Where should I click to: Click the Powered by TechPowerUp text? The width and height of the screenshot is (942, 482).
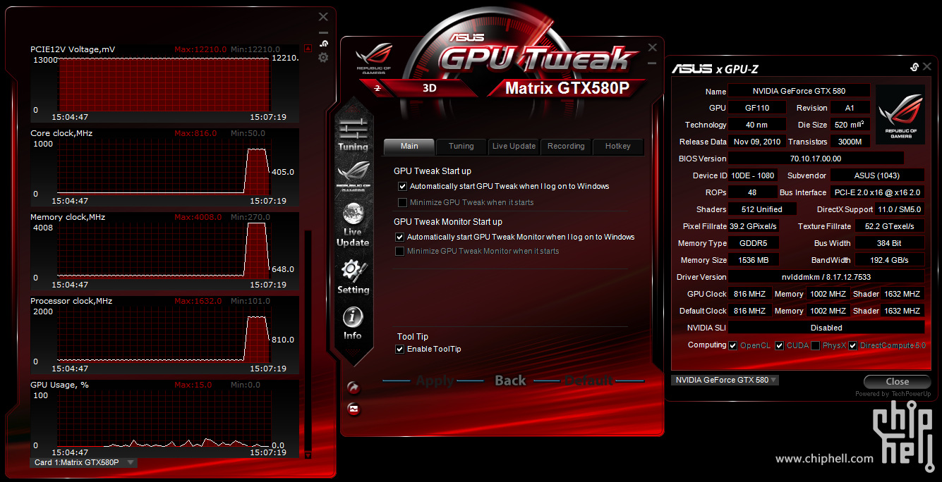(893, 394)
